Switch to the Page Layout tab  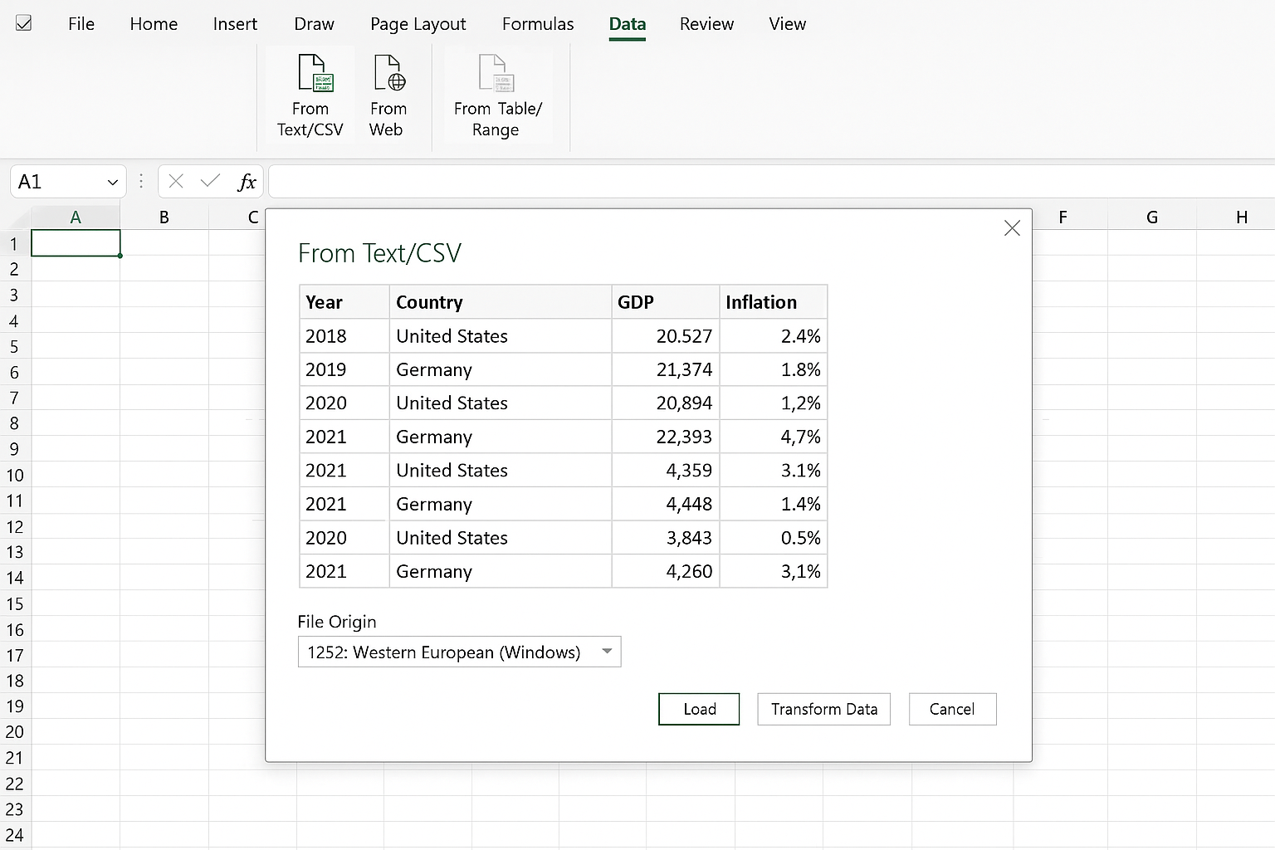click(x=418, y=24)
